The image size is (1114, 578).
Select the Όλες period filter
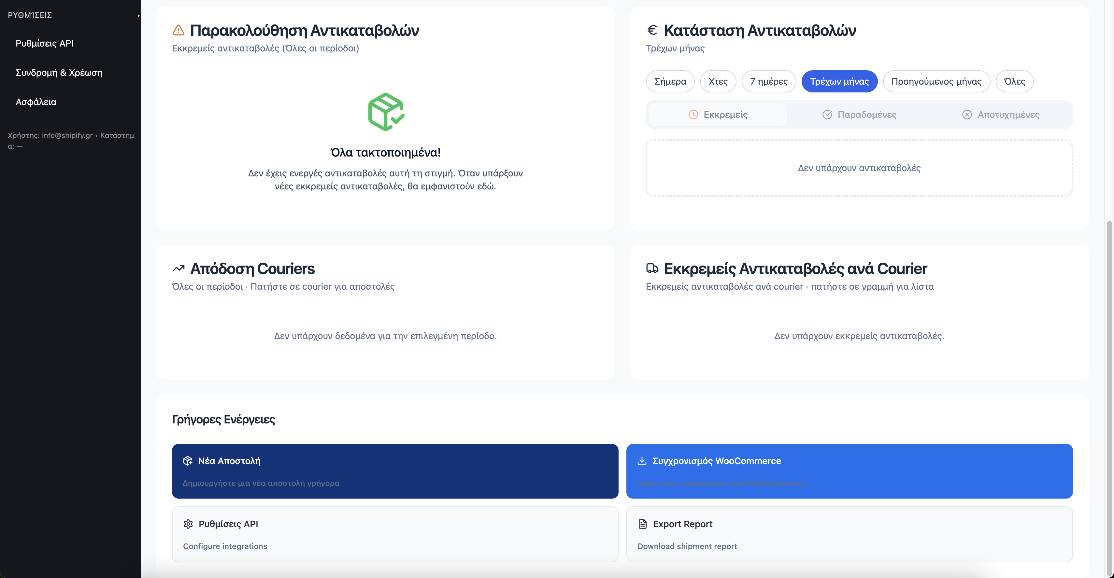click(x=1015, y=81)
